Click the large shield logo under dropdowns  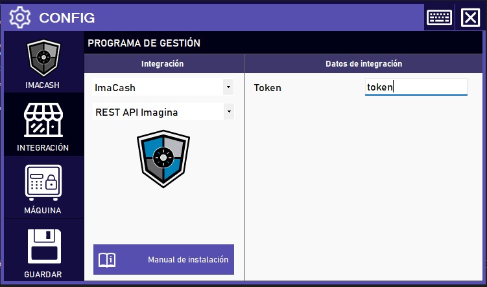[x=163, y=158]
